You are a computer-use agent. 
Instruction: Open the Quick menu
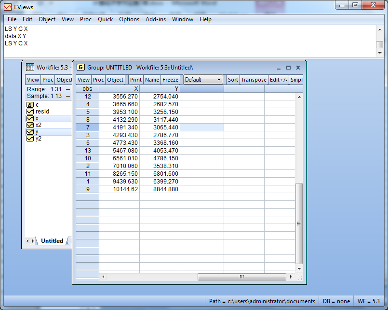(x=105, y=19)
